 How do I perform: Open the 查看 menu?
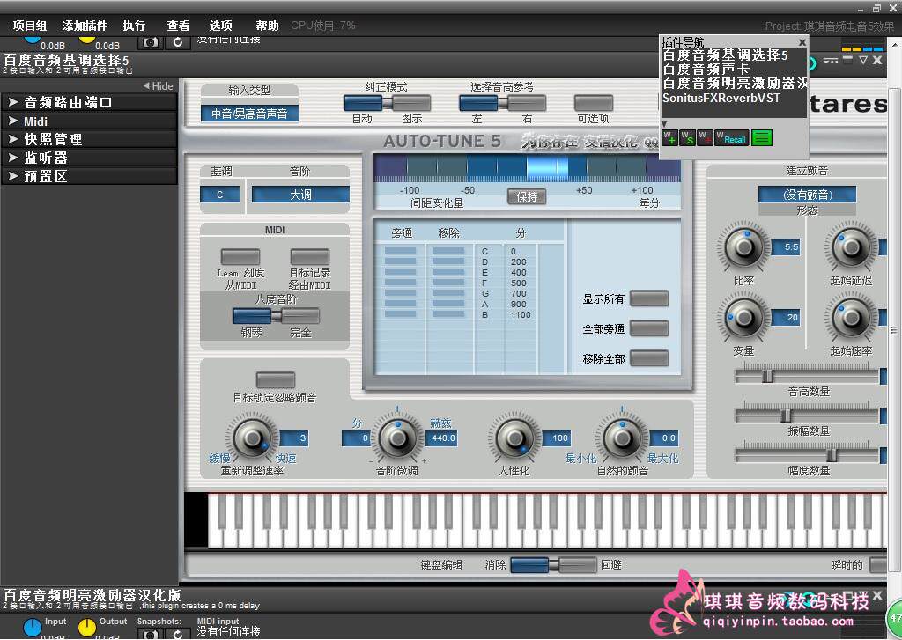tap(178, 26)
